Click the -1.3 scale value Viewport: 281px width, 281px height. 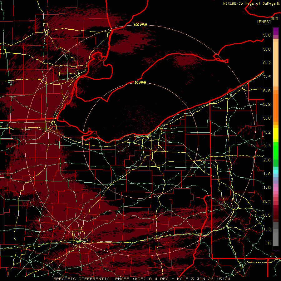point(266,229)
